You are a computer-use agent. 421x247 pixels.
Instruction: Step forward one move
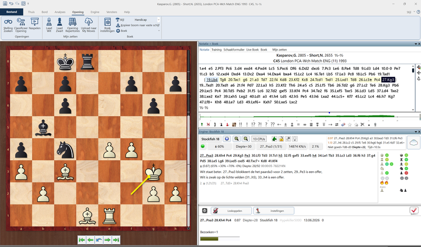pyautogui.click(x=107, y=240)
